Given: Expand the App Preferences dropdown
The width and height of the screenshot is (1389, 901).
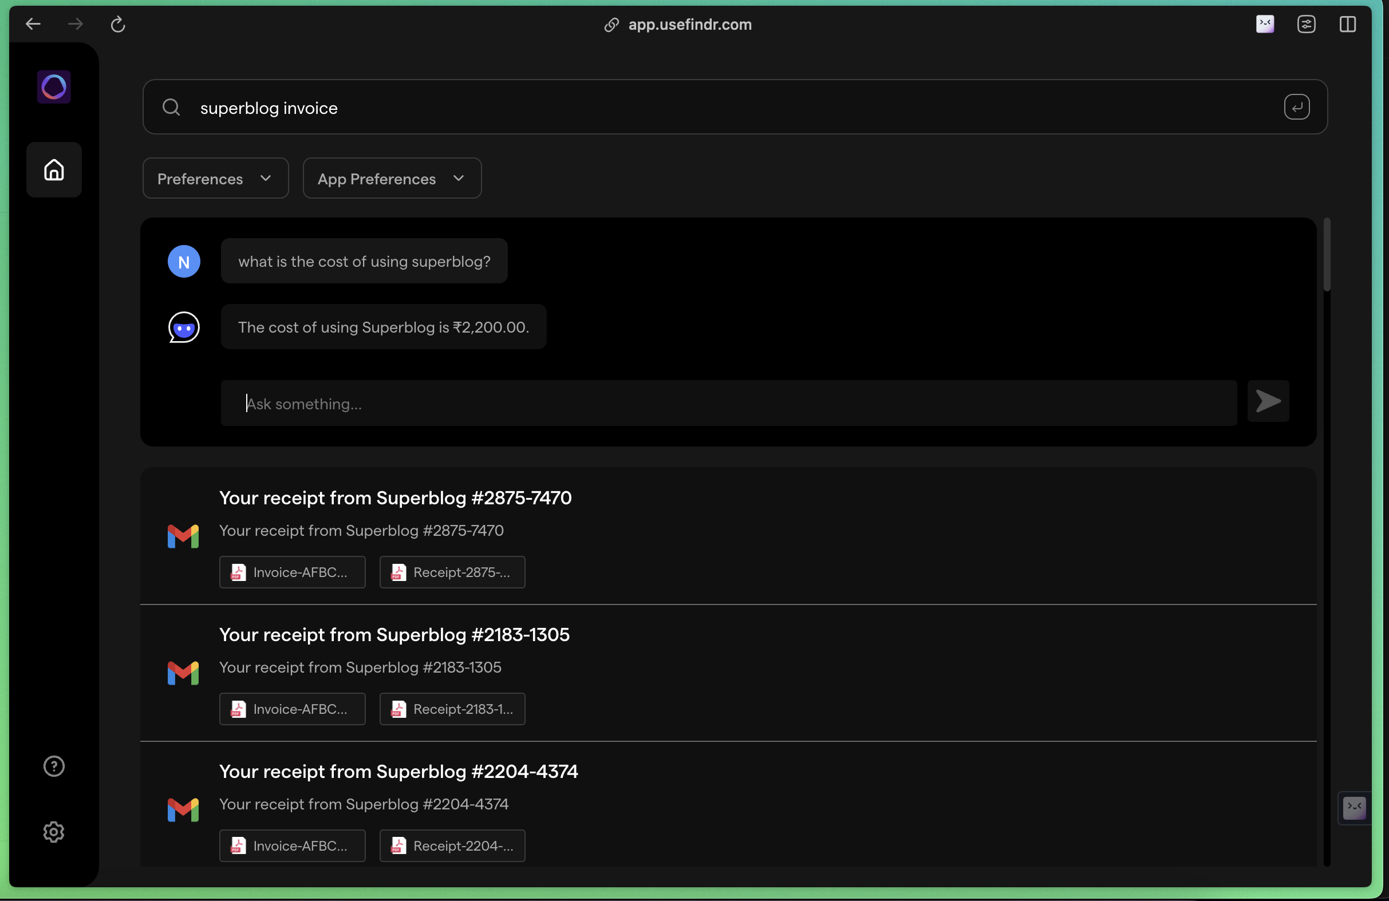Looking at the screenshot, I should (392, 179).
